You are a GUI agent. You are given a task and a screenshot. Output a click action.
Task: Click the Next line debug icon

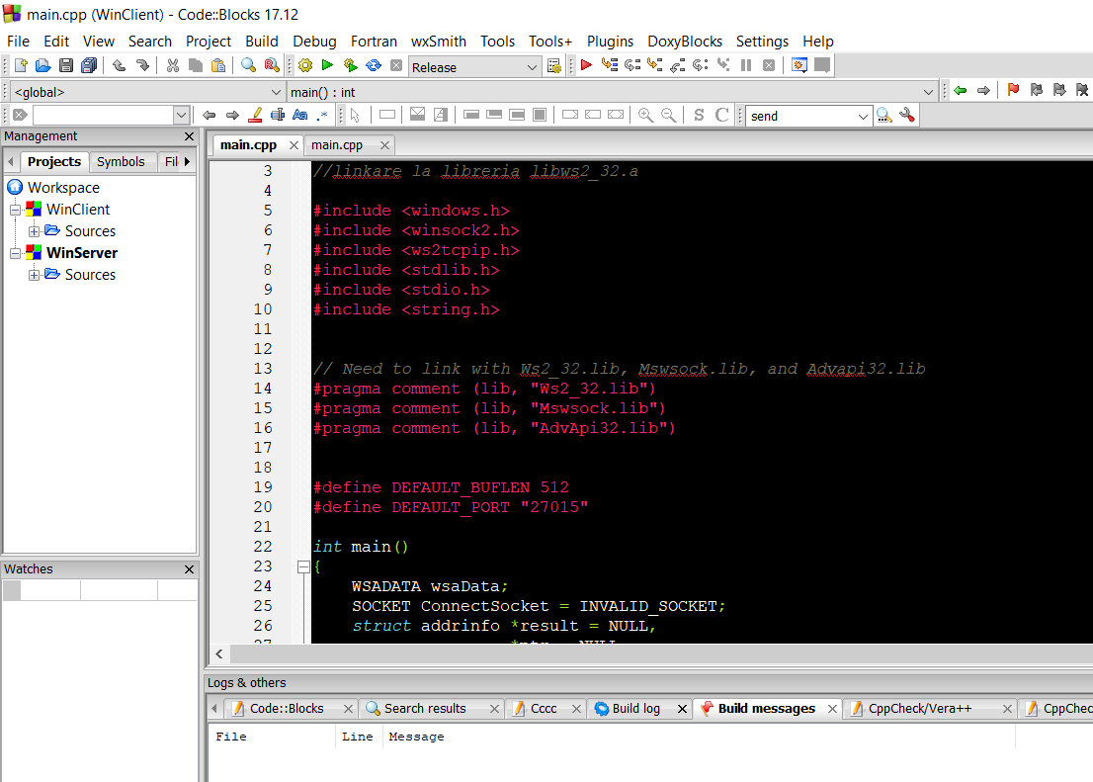(x=632, y=65)
